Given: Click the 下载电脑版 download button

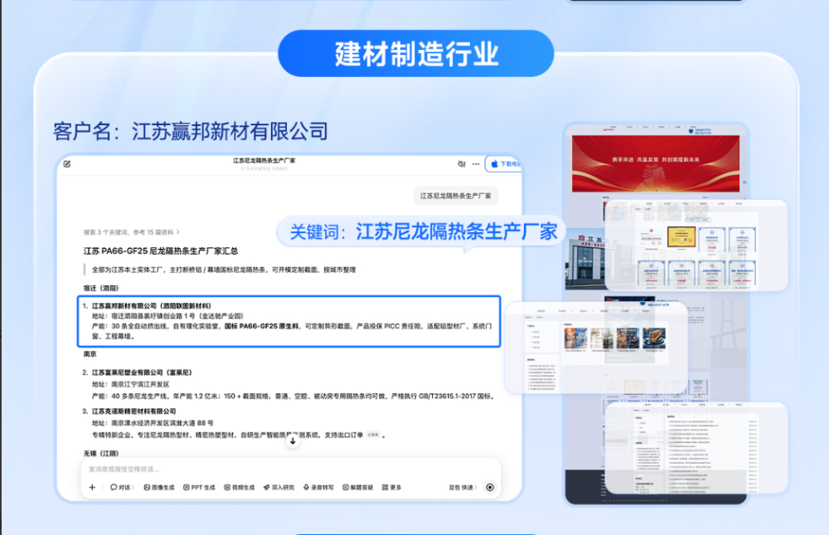Looking at the screenshot, I should click(504, 164).
